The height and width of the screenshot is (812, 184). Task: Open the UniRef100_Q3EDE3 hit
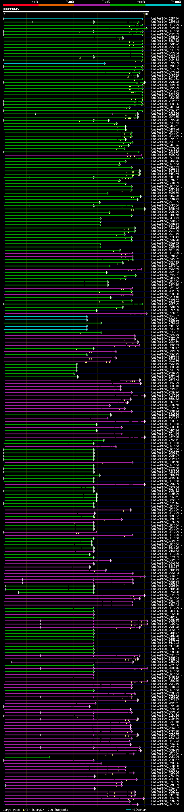[165, 50]
